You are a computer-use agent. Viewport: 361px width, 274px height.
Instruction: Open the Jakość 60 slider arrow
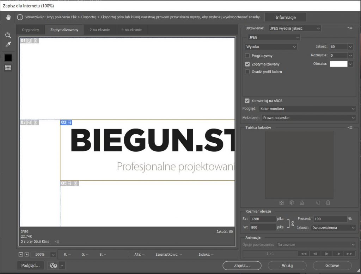350,47
